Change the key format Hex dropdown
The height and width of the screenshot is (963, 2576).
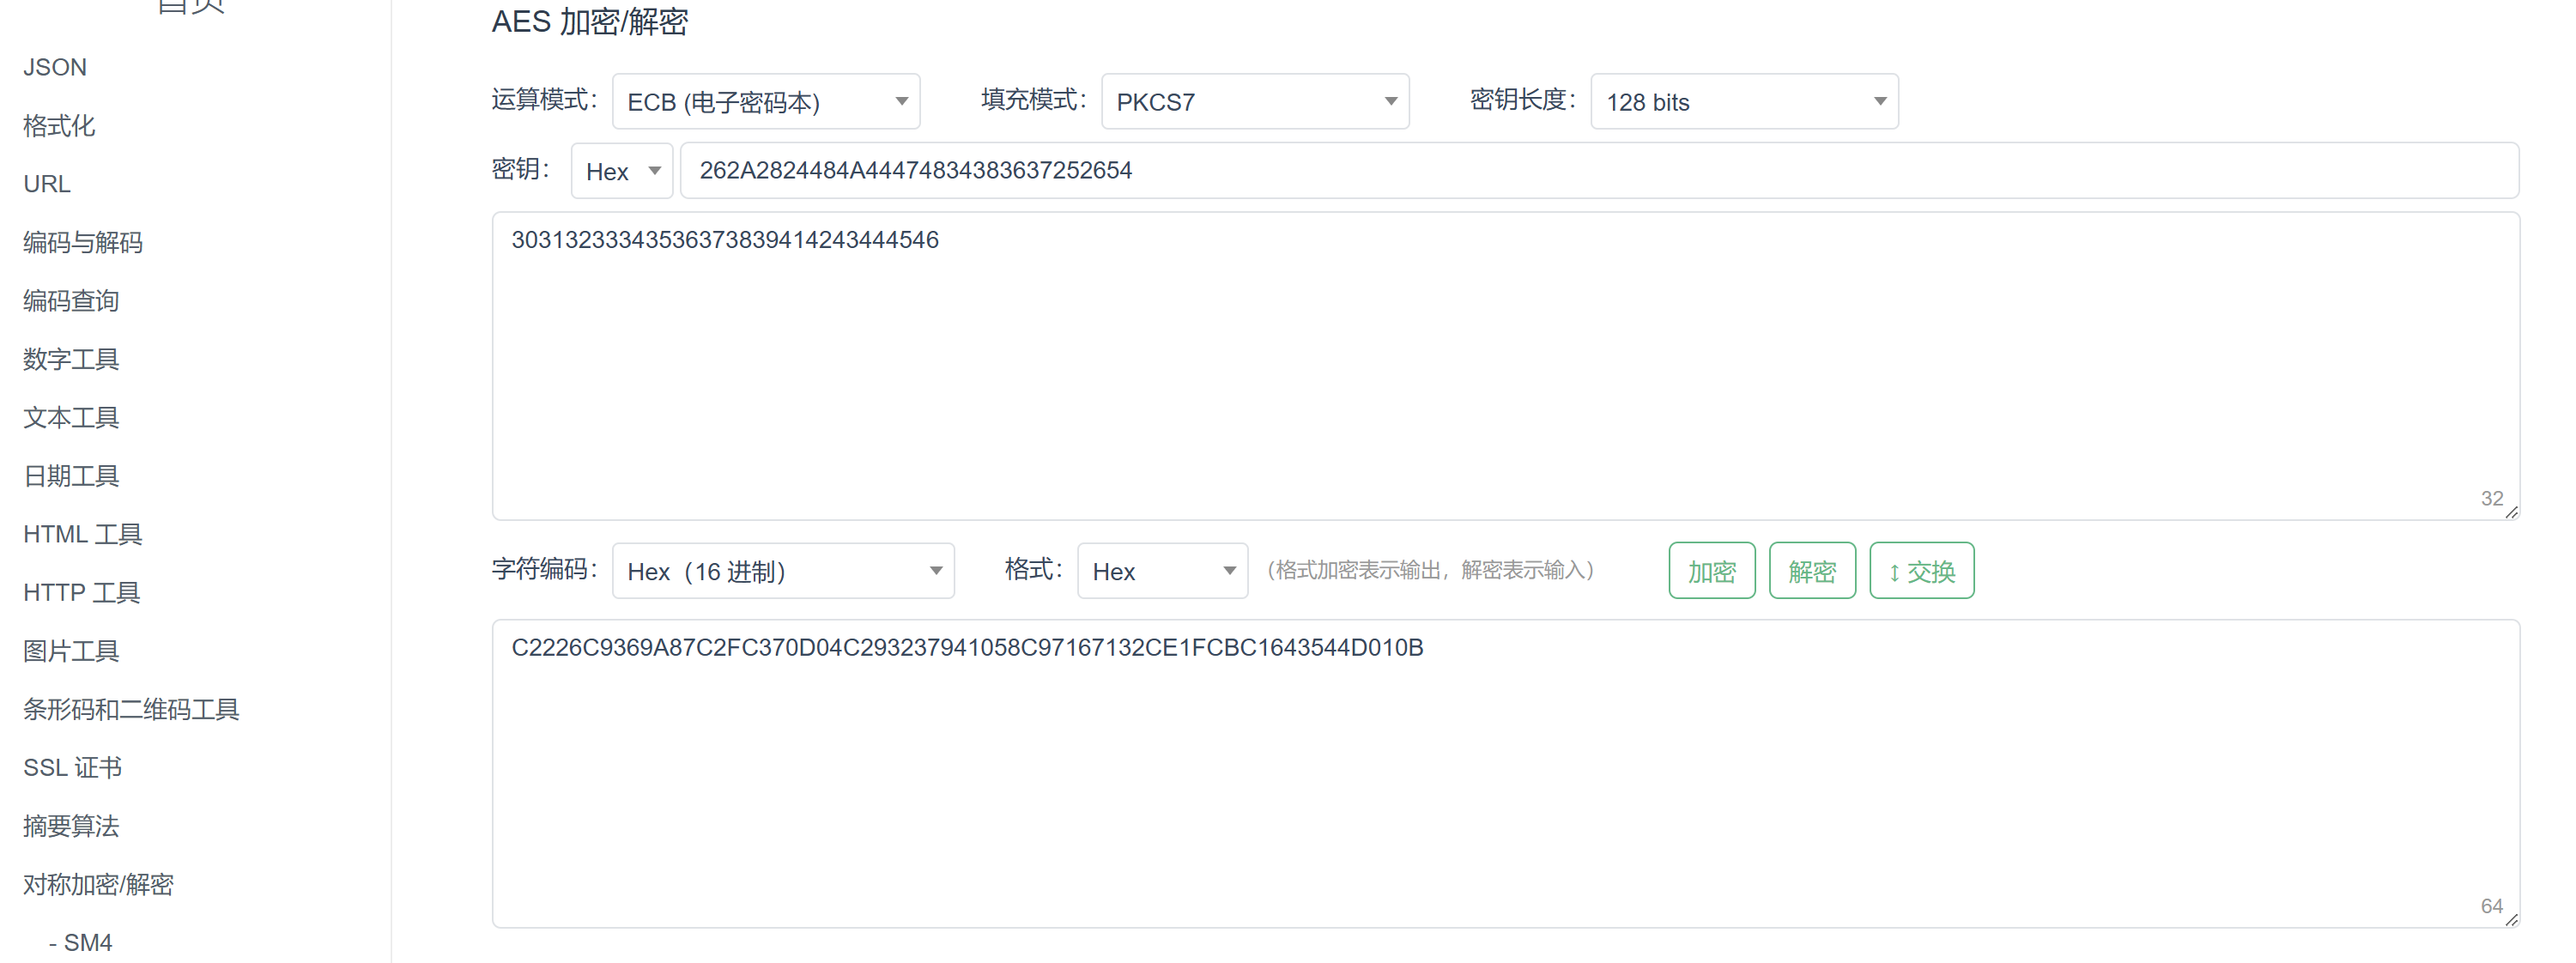tap(621, 171)
